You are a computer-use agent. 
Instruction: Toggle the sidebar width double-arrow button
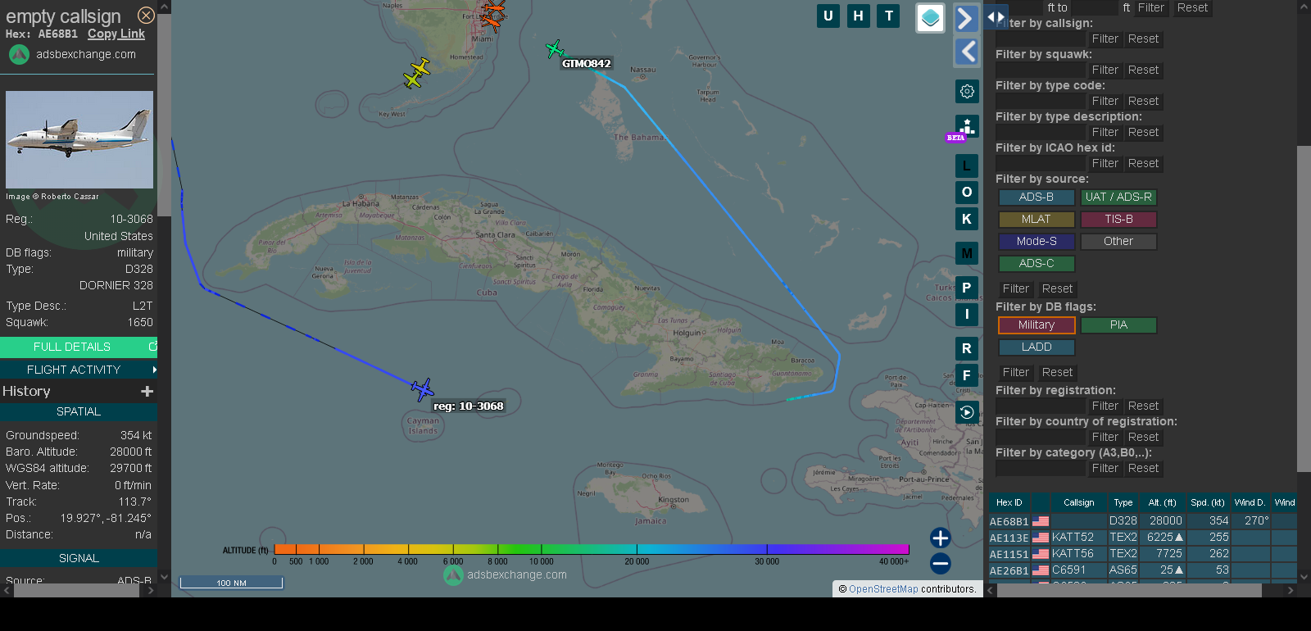pyautogui.click(x=996, y=16)
